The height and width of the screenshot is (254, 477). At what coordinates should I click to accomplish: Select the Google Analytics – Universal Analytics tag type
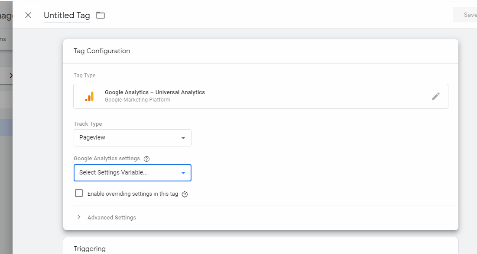pos(261,96)
